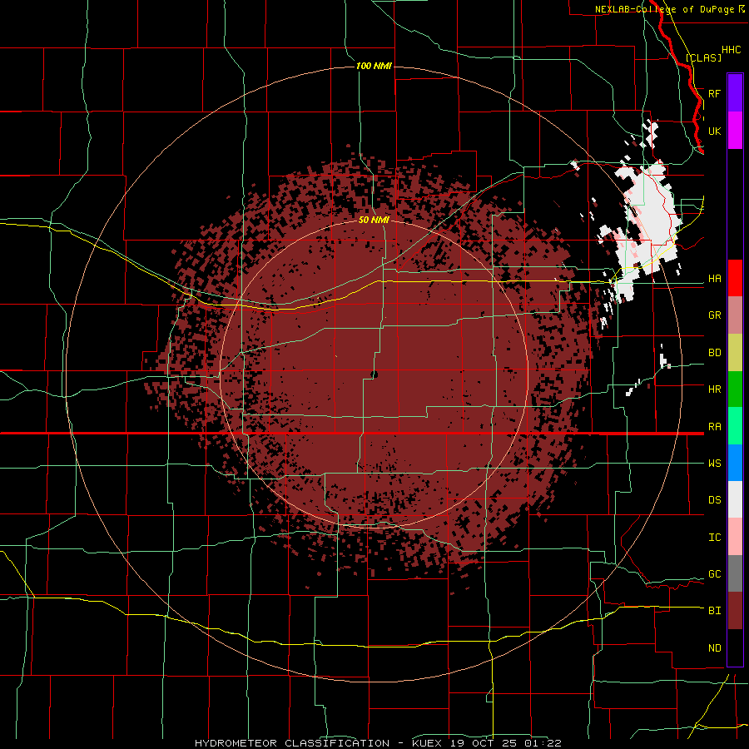Click the BD yellow legend color
The image size is (749, 749).
(735, 352)
